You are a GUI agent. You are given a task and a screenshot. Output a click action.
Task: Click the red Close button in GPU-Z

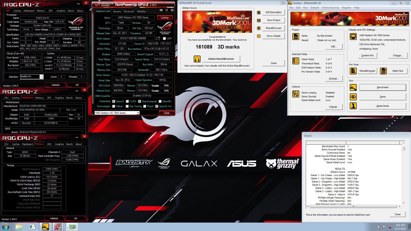167,113
